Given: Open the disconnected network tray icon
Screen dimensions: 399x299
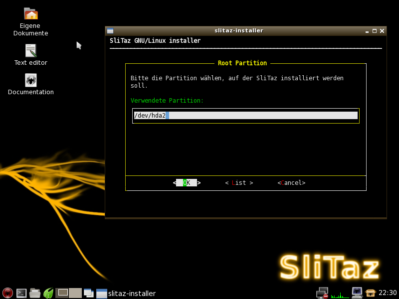Looking at the screenshot, I should tap(322, 293).
